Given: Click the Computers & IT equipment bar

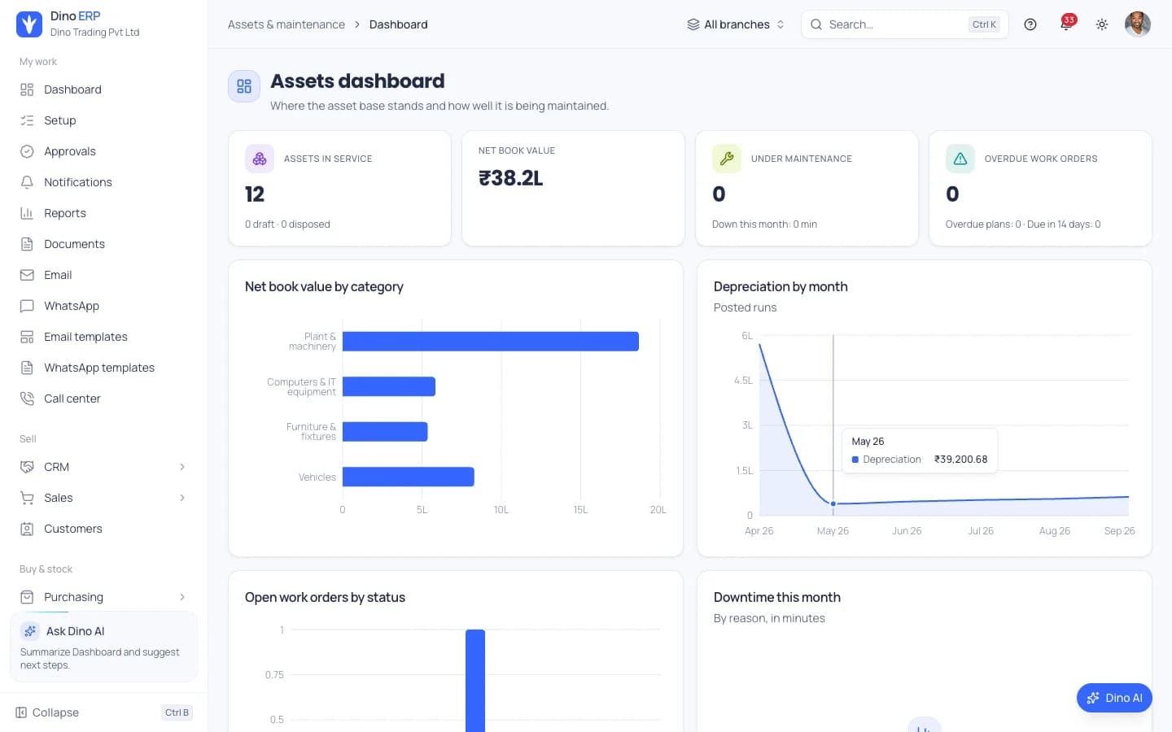Looking at the screenshot, I should (x=389, y=386).
